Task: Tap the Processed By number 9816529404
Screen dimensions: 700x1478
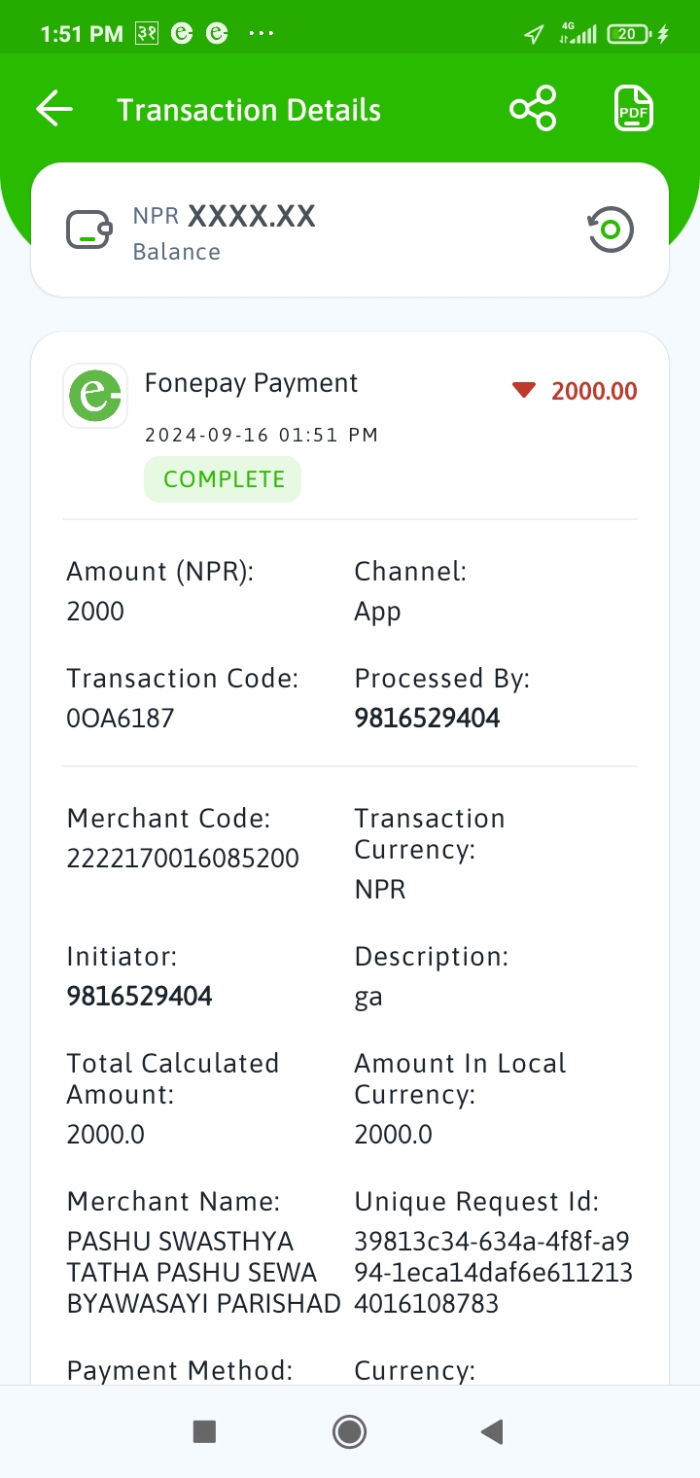Action: click(427, 719)
